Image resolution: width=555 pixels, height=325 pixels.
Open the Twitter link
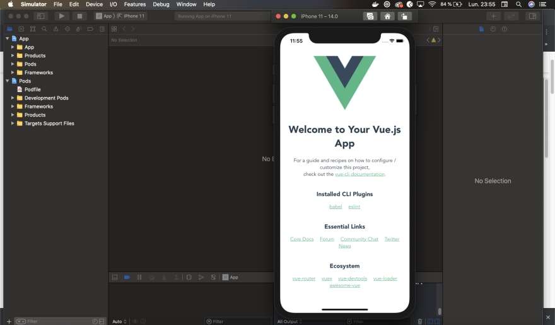pyautogui.click(x=392, y=239)
